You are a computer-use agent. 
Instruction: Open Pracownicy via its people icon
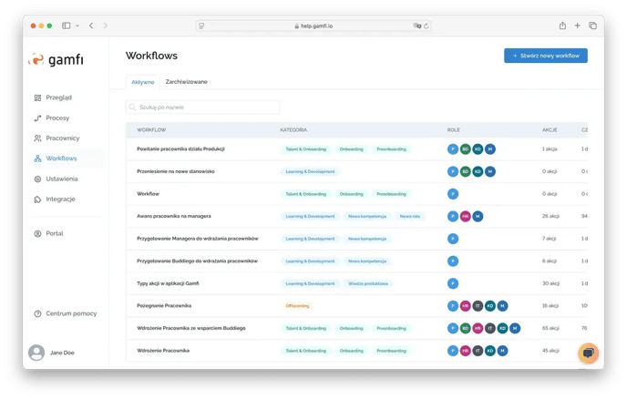tap(37, 138)
